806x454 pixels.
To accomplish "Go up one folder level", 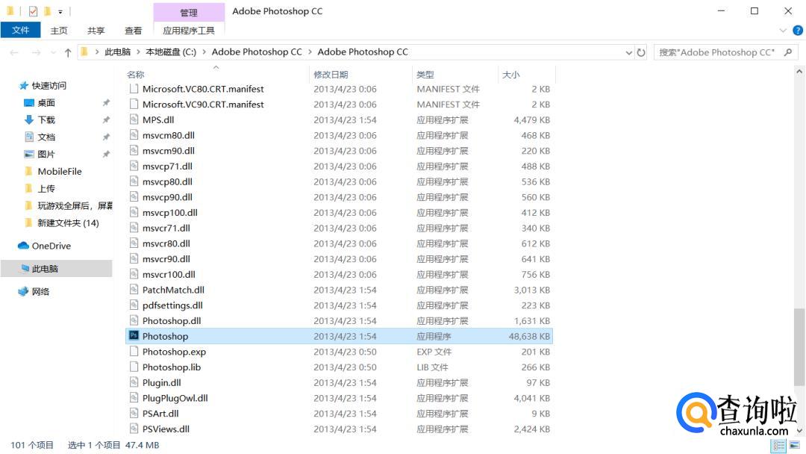I will point(68,52).
